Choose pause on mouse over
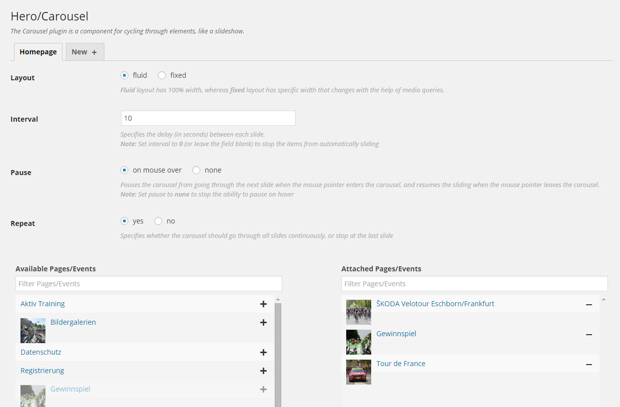This screenshot has width=620, height=407. (124, 170)
